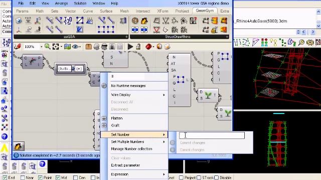Viewport: 321px width, 180px height.
Task: Click the magnifier zoom icon in Rhino toolbar
Action: 301,42
